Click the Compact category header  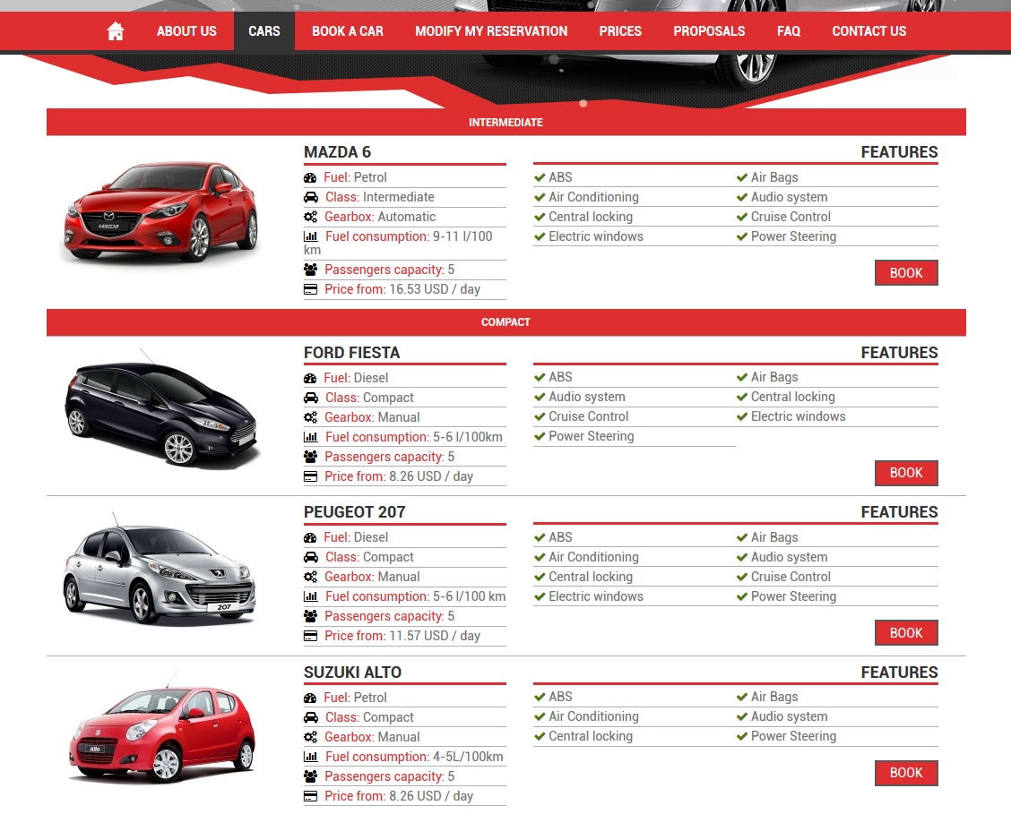(506, 322)
